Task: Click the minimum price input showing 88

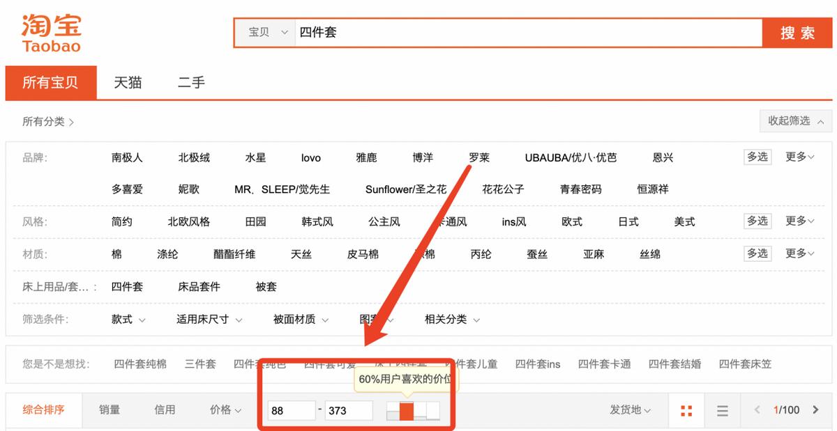Action: (291, 410)
